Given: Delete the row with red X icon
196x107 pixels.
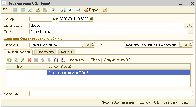Looking at the screenshot, I should coord(29,60).
